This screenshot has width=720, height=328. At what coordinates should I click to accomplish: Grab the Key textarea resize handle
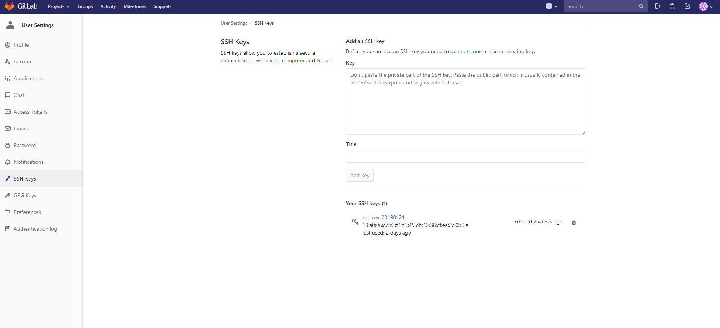[x=583, y=132]
